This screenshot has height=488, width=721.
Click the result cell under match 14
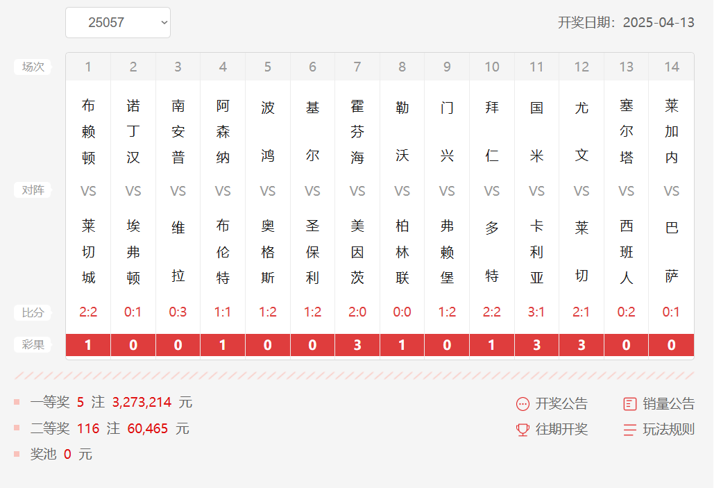tap(671, 345)
